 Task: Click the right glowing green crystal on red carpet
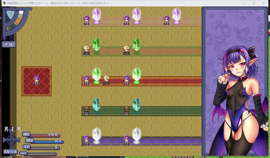coord(136,74)
